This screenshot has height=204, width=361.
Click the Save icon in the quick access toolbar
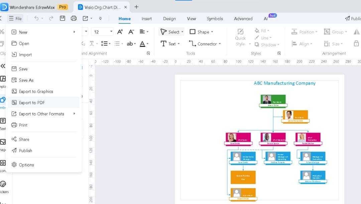click(x=63, y=18)
